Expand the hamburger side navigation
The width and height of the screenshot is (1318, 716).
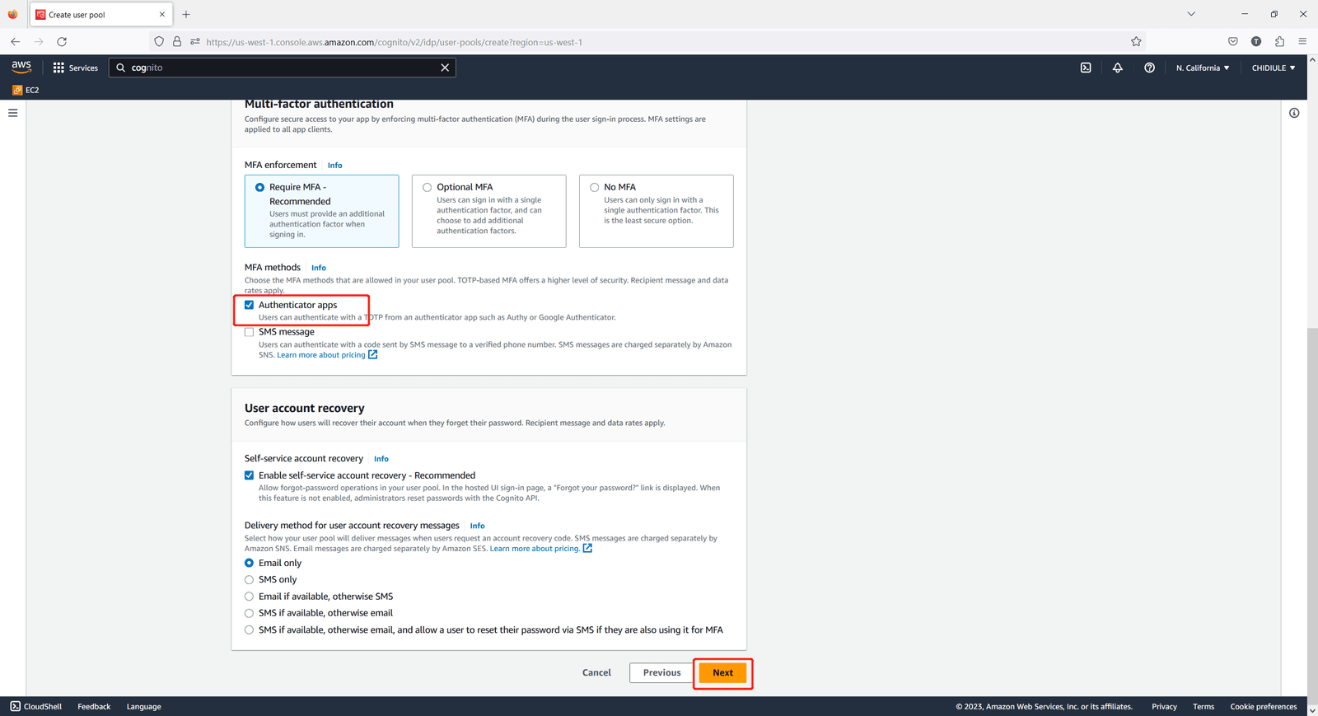13,113
